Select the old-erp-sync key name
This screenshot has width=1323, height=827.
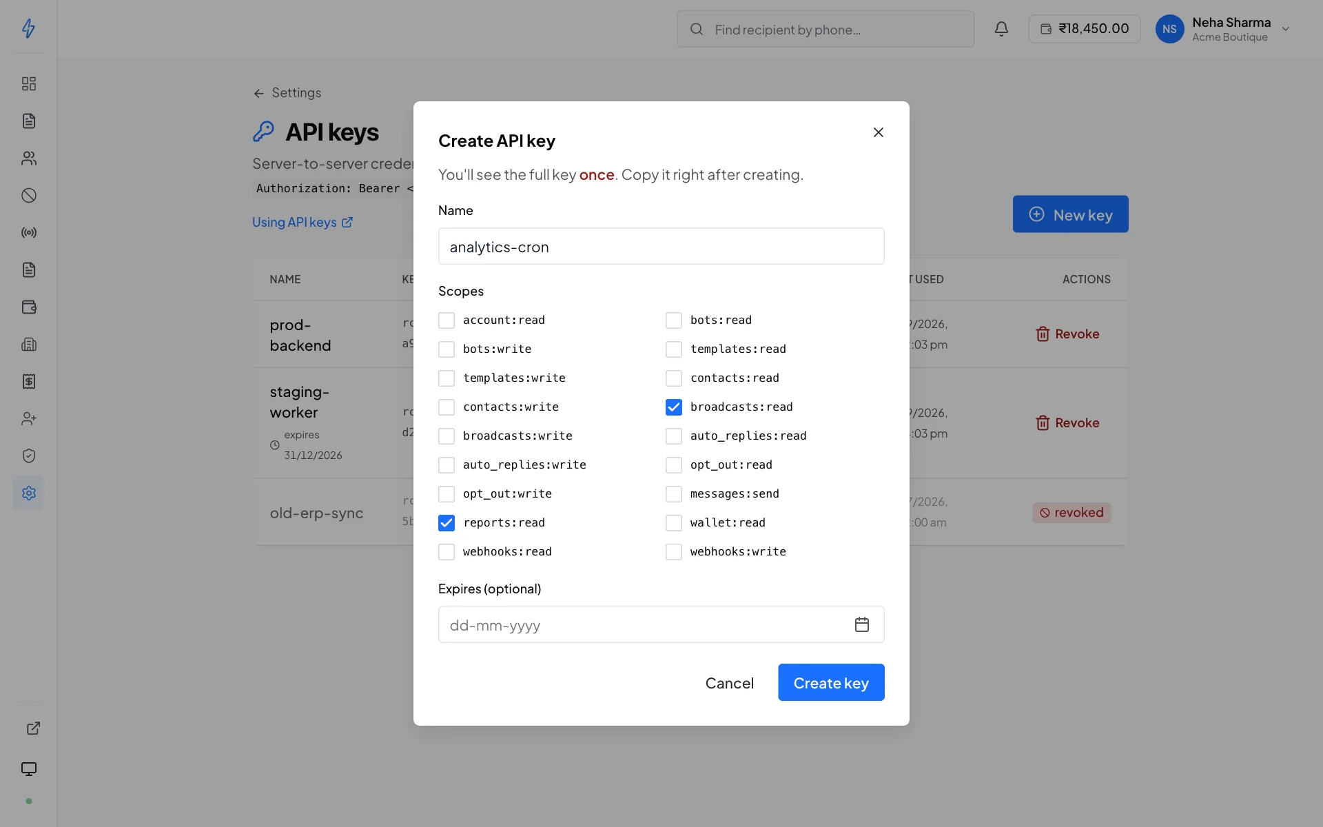[x=316, y=513]
